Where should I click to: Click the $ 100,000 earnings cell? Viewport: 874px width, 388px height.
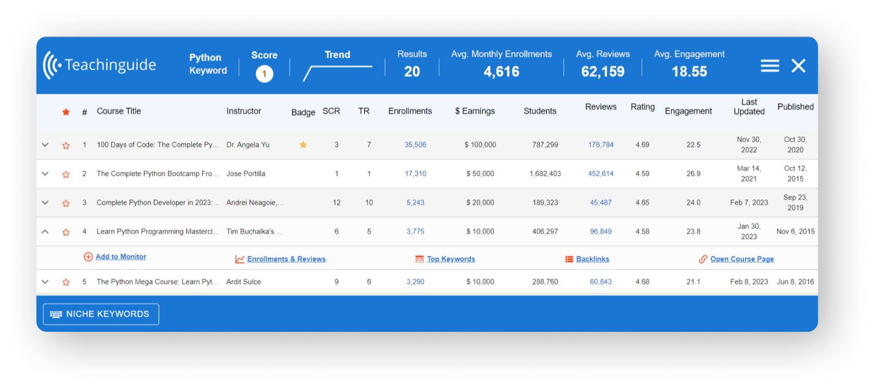[480, 145]
